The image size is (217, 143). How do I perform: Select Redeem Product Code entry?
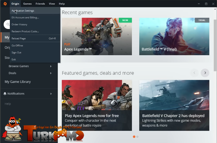(35, 31)
